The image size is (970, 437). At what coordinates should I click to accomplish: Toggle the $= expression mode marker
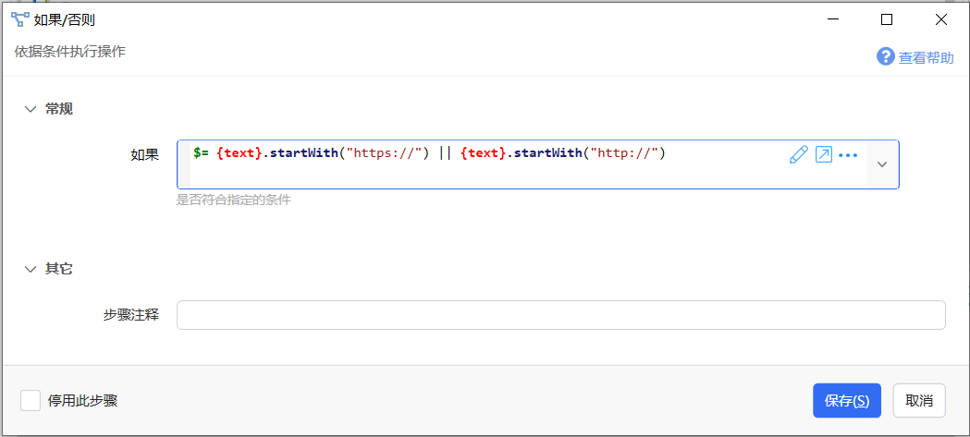(201, 153)
